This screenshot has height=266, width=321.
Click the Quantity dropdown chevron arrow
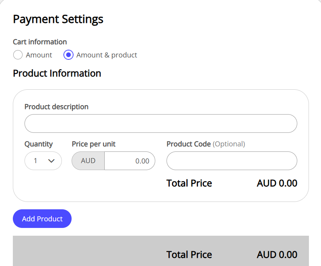51,161
